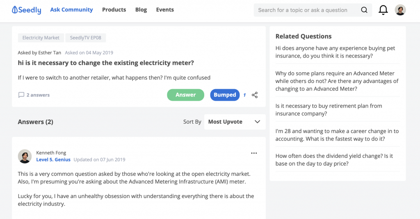Open the user profile avatar menu

400,10
